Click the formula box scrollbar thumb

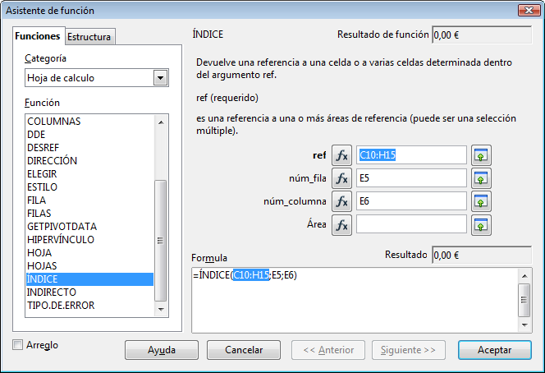click(x=524, y=300)
